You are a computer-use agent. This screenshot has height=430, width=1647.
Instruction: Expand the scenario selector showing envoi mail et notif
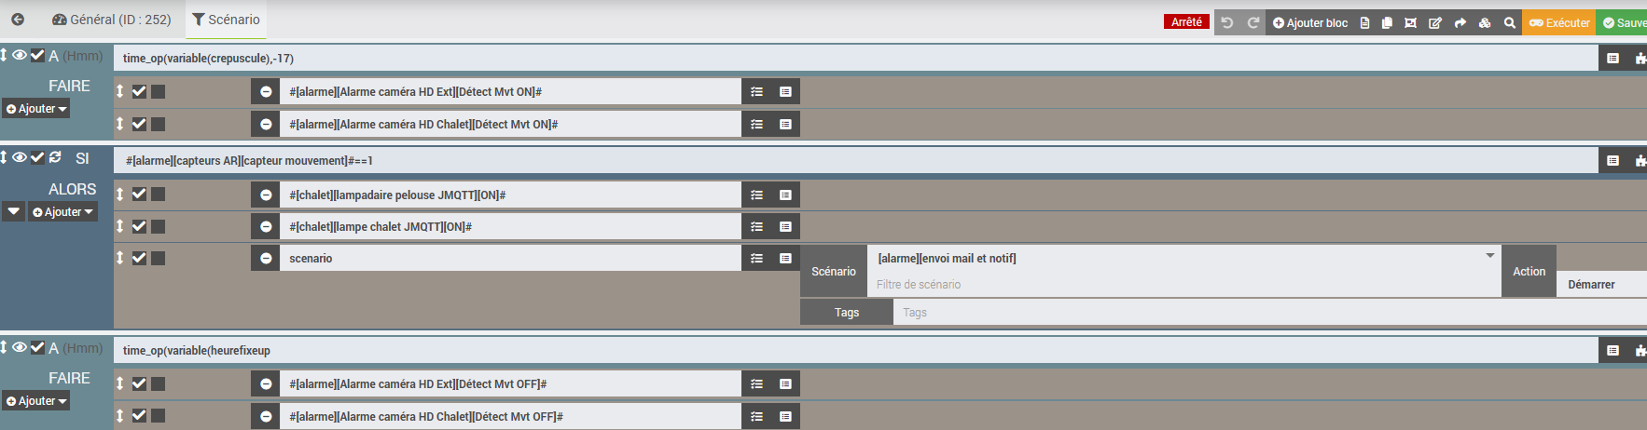click(x=1489, y=256)
